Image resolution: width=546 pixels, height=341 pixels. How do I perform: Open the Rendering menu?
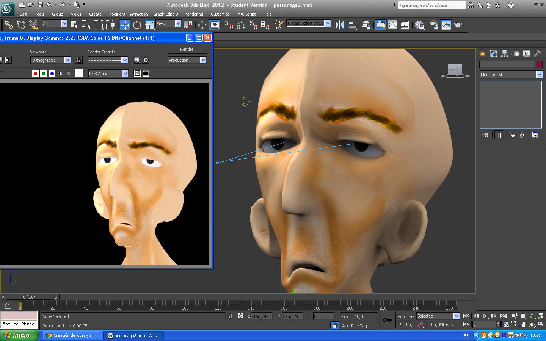pyautogui.click(x=194, y=14)
